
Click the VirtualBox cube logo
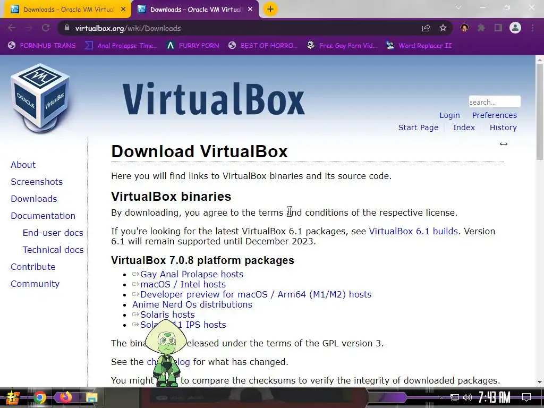[x=40, y=98]
